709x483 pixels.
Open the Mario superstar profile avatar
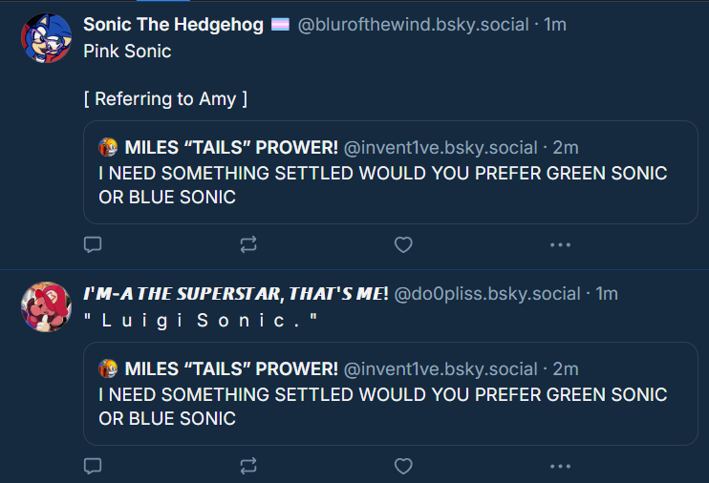(x=45, y=307)
